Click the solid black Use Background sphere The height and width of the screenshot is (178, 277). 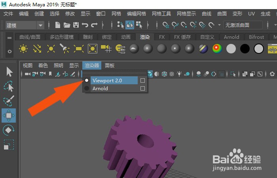[245, 49]
